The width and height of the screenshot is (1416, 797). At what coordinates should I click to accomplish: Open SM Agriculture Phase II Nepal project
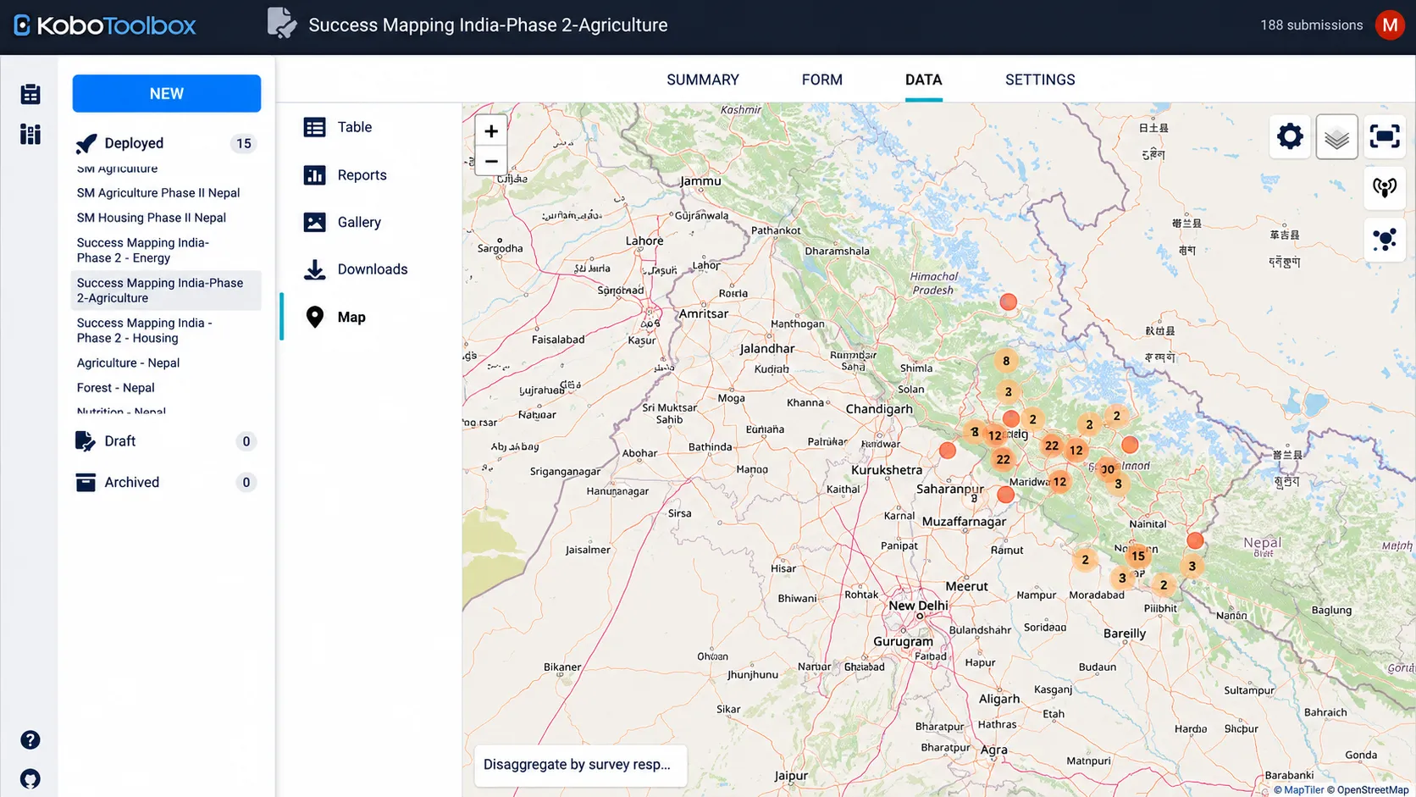click(x=158, y=193)
